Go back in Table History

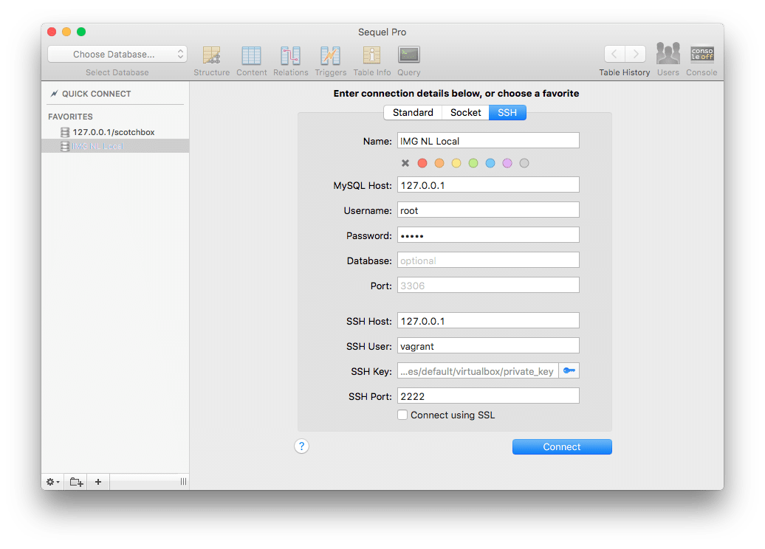pyautogui.click(x=614, y=54)
